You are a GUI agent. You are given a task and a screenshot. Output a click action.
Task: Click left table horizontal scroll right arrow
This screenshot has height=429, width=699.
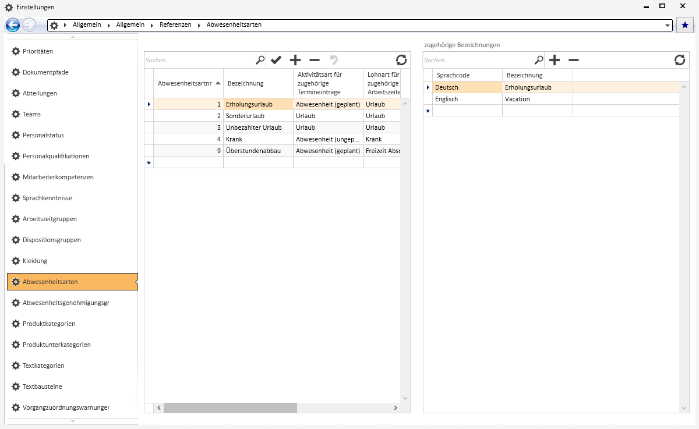396,408
